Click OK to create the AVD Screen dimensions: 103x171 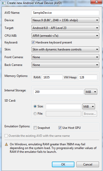[63, 164]
